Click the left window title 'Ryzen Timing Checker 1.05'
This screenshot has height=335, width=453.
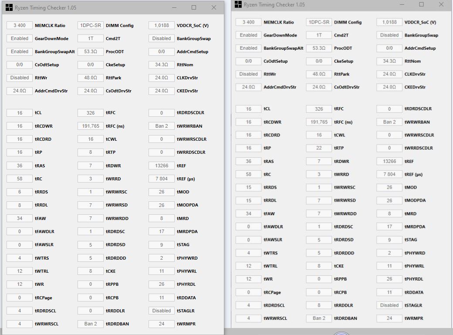pyautogui.click(x=46, y=8)
